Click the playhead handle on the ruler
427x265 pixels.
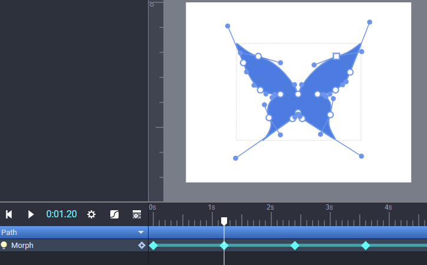pyautogui.click(x=224, y=221)
